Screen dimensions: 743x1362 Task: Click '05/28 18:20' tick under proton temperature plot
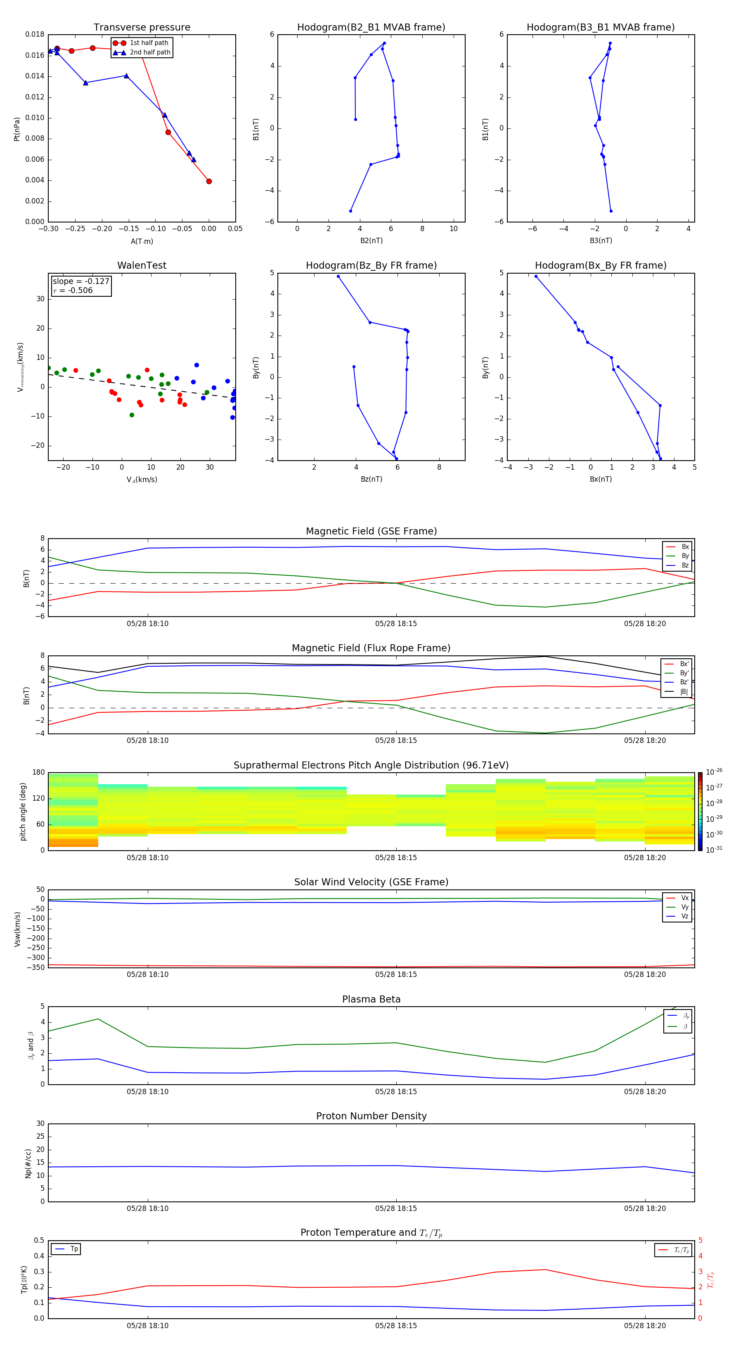pyautogui.click(x=645, y=1326)
